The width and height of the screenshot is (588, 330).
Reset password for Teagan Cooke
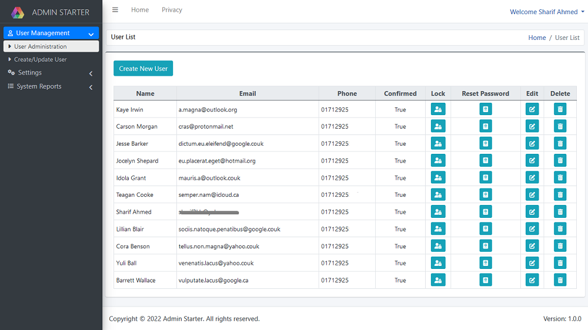pyautogui.click(x=485, y=194)
